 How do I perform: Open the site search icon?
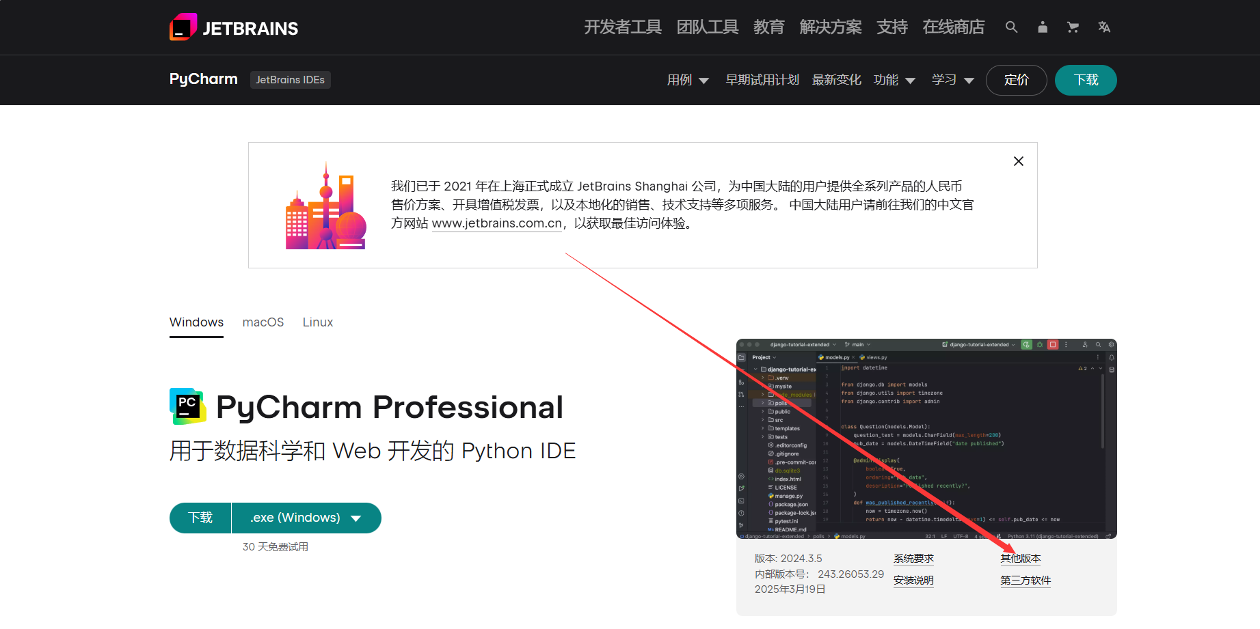coord(1011,27)
